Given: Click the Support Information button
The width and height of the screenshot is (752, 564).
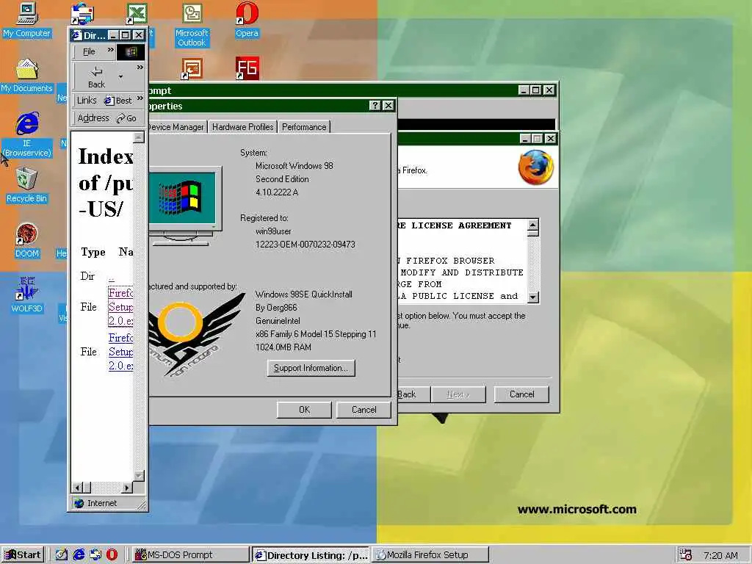Looking at the screenshot, I should 311,368.
